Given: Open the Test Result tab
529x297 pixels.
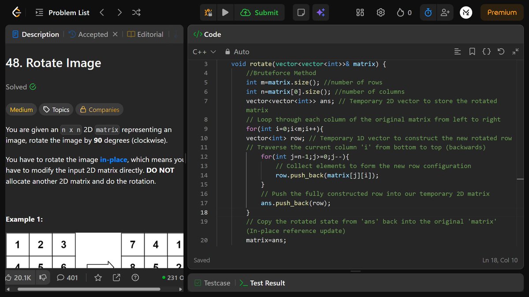Looking at the screenshot, I should 262,283.
